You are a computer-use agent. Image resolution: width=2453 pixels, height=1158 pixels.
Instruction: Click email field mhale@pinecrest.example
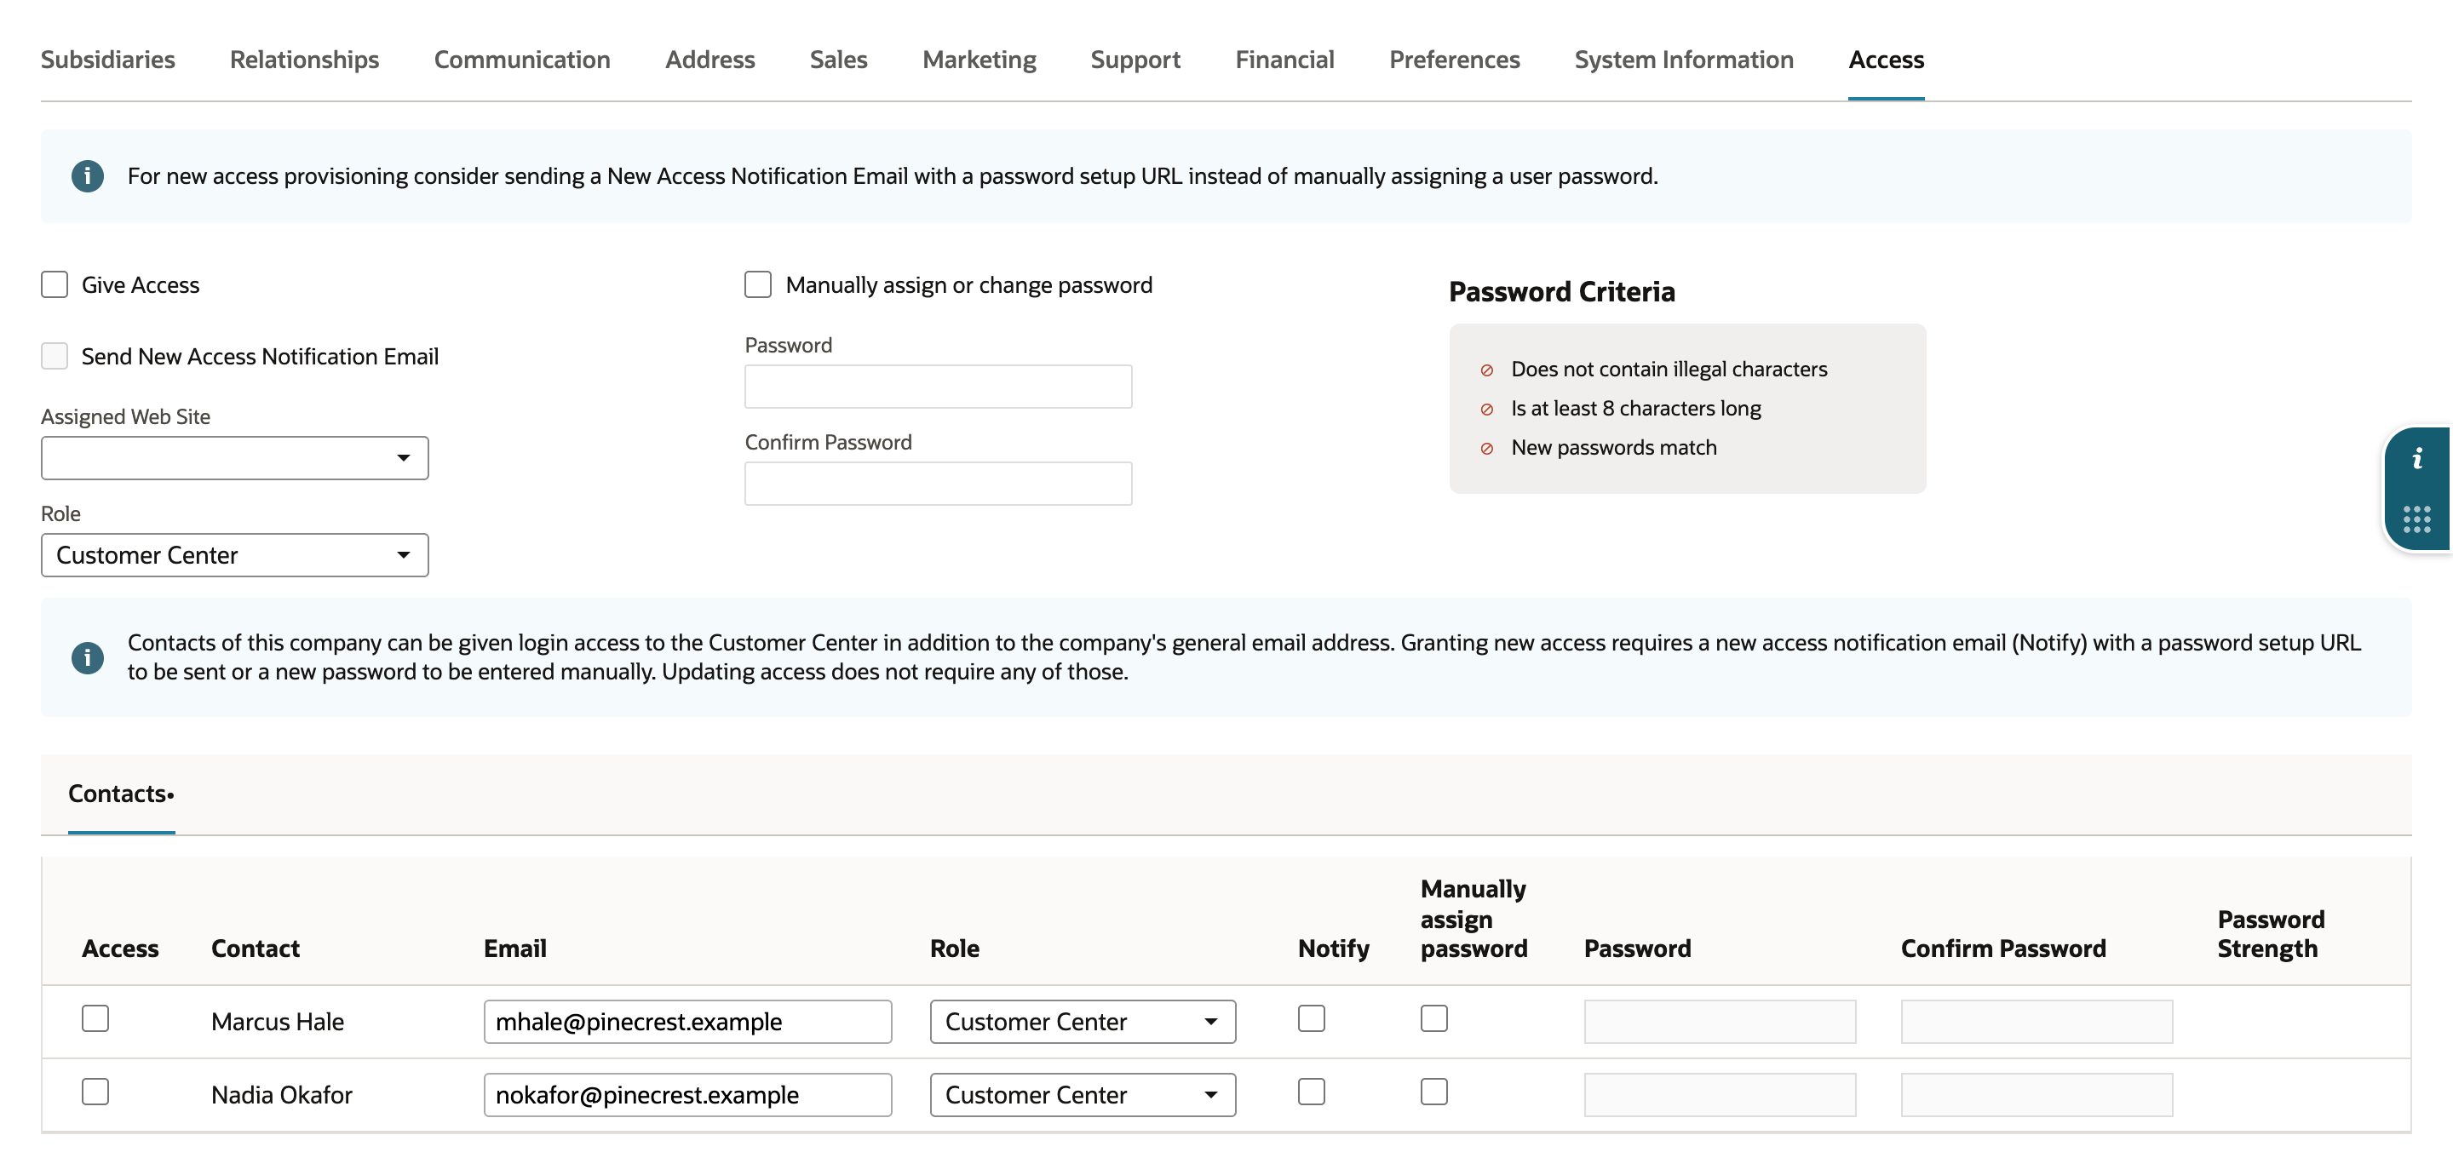(687, 1022)
